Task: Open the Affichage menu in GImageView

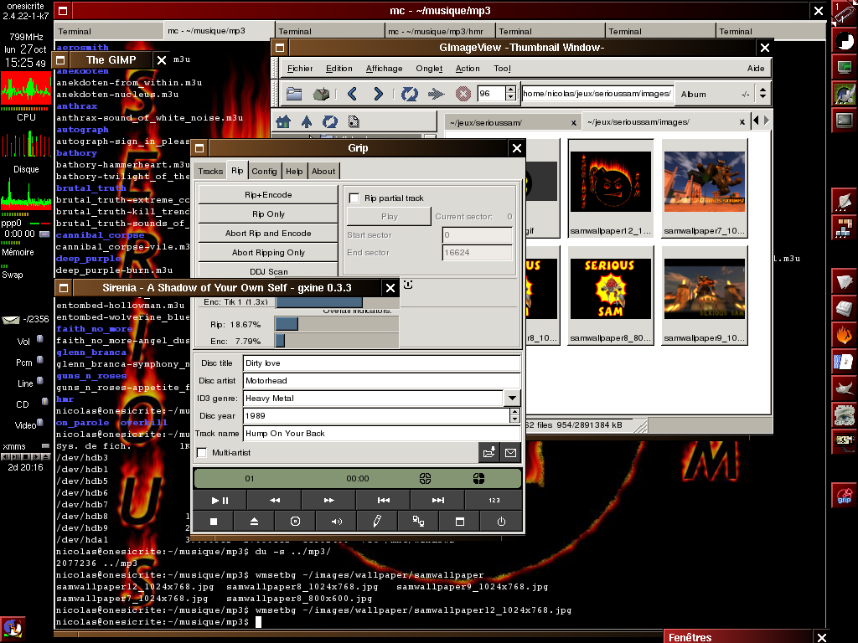Action: [384, 69]
